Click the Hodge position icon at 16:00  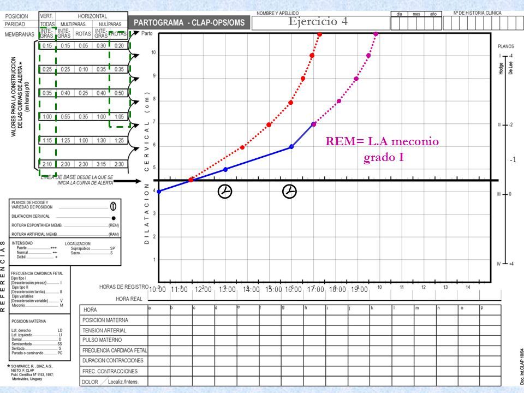click(x=289, y=192)
